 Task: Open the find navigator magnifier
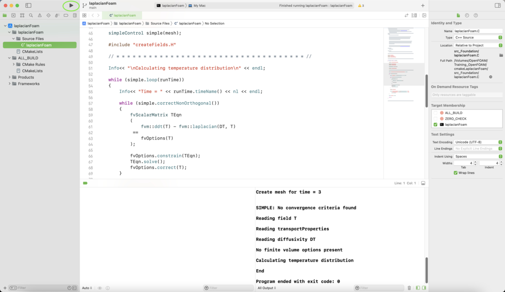pyautogui.click(x=31, y=16)
